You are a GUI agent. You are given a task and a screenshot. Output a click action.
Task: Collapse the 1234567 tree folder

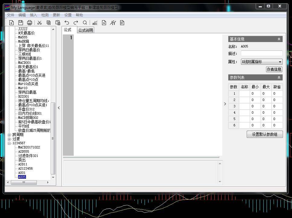click(x=9, y=143)
